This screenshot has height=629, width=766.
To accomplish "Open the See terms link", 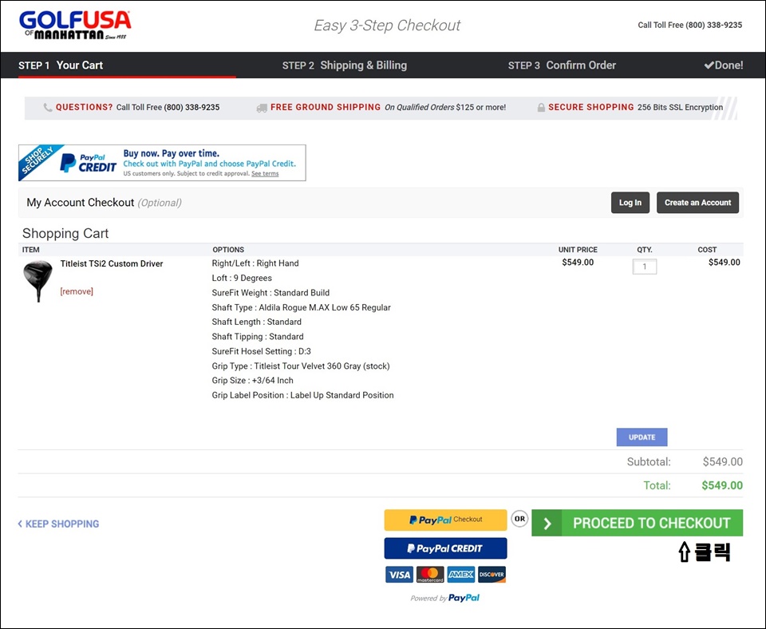I will pyautogui.click(x=265, y=173).
